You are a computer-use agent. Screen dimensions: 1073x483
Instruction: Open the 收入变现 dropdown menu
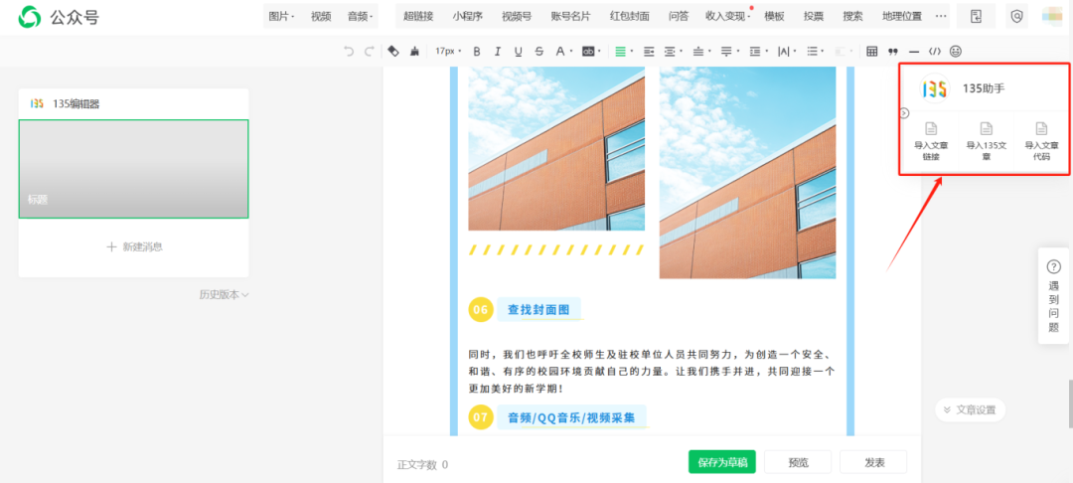(x=729, y=17)
